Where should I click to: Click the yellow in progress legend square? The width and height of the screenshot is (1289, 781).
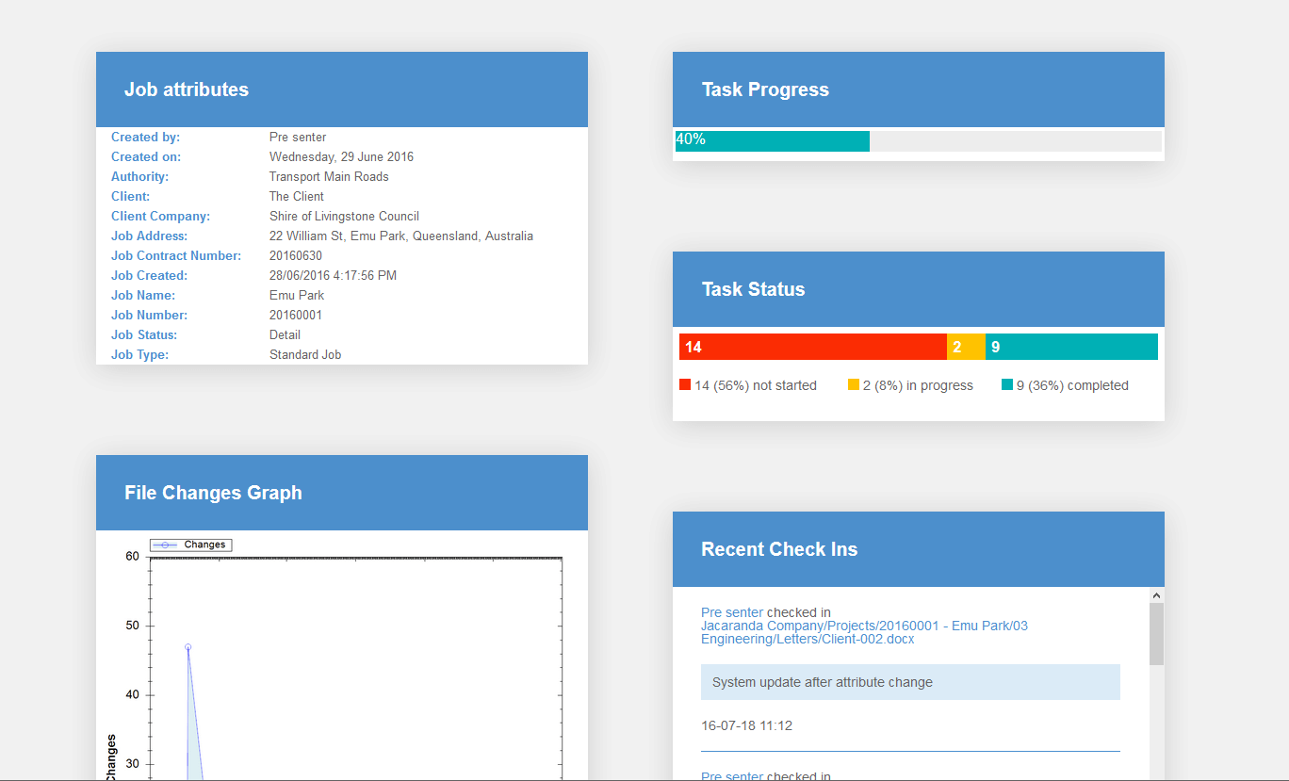854,385
